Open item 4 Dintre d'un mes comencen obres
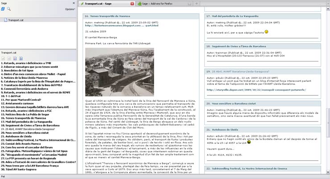 [33, 74]
